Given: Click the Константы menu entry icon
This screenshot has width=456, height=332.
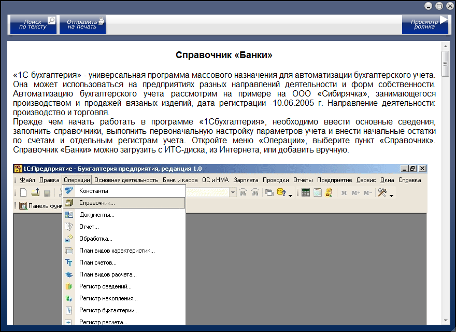Looking at the screenshot, I should point(69,191).
